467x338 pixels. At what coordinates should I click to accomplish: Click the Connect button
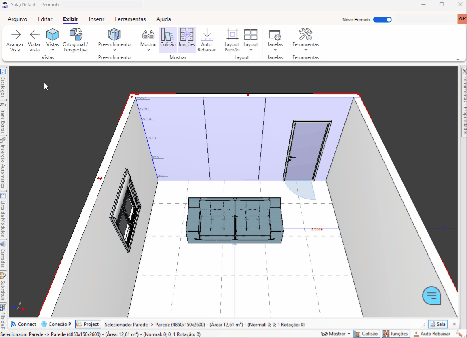23,324
